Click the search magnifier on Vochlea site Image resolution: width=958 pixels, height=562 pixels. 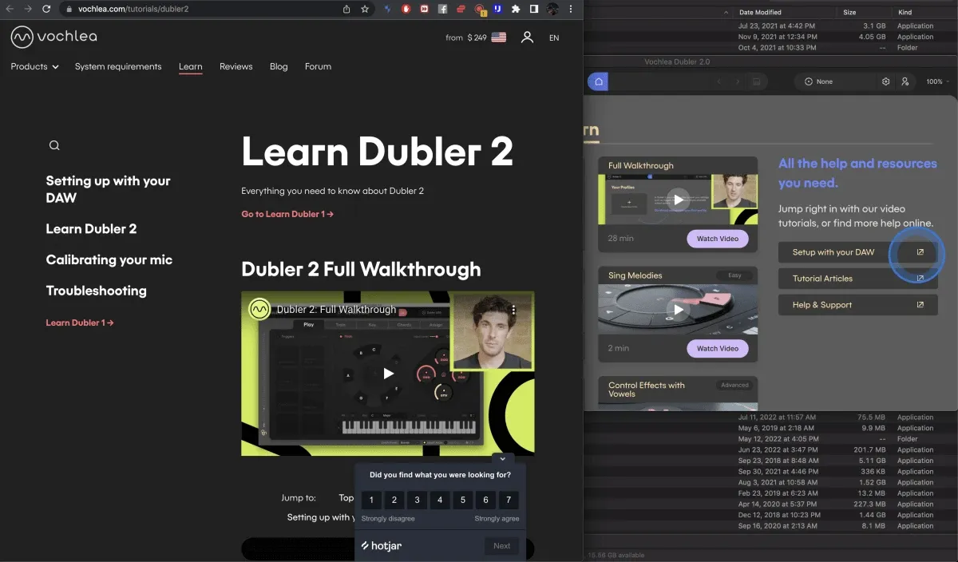[x=54, y=145]
